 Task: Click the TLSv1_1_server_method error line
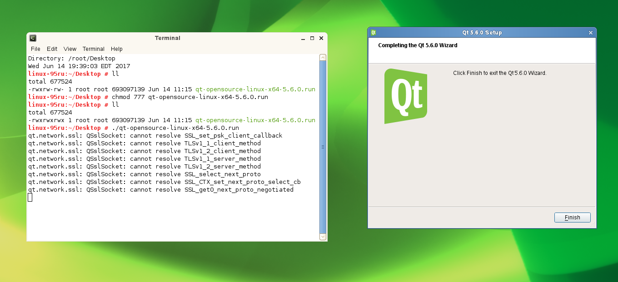145,159
